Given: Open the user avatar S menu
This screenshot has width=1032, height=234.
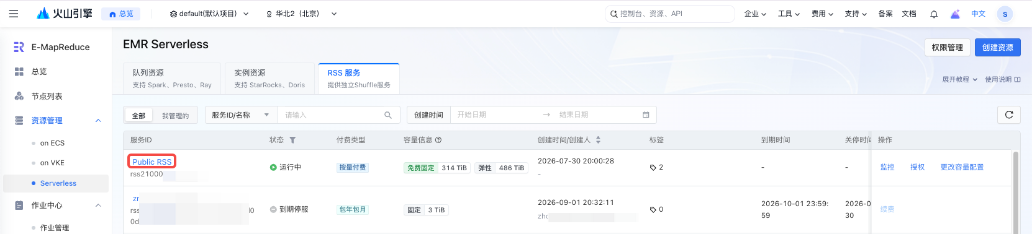Looking at the screenshot, I should click(1005, 14).
